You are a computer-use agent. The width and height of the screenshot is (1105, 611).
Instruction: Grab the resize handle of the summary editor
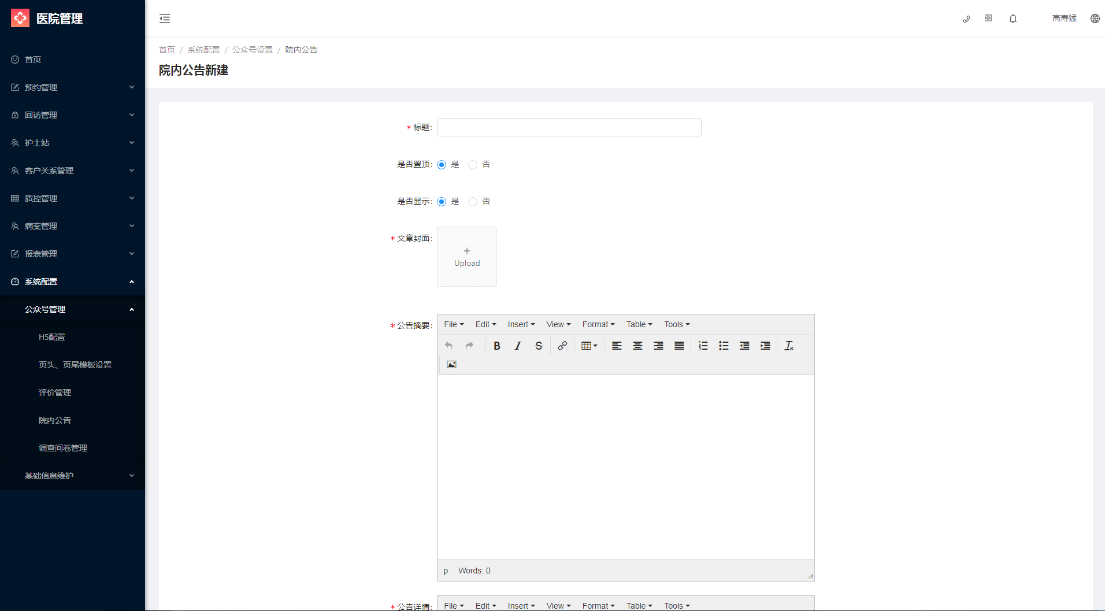pyautogui.click(x=810, y=576)
